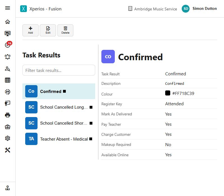Click Yes value for Mark As Delivered
Image resolution: width=224 pixels, height=196 pixels.
[168, 114]
